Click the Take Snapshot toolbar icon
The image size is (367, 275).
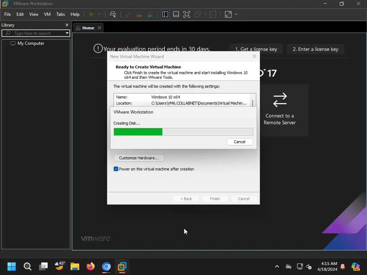[x=128, y=14]
